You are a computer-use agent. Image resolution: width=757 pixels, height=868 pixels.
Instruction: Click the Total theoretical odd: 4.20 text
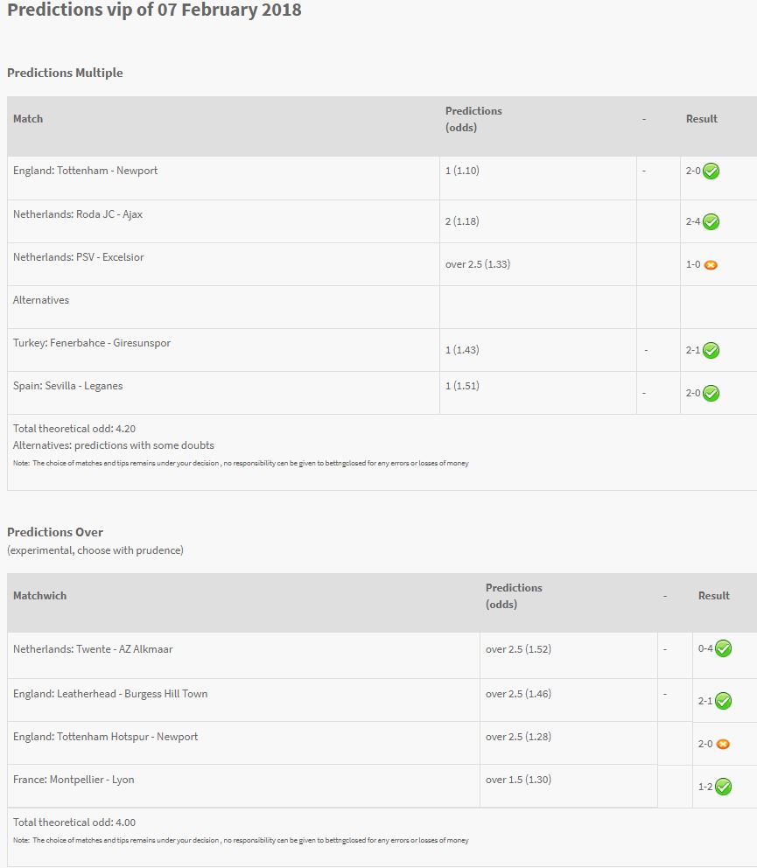(x=74, y=429)
